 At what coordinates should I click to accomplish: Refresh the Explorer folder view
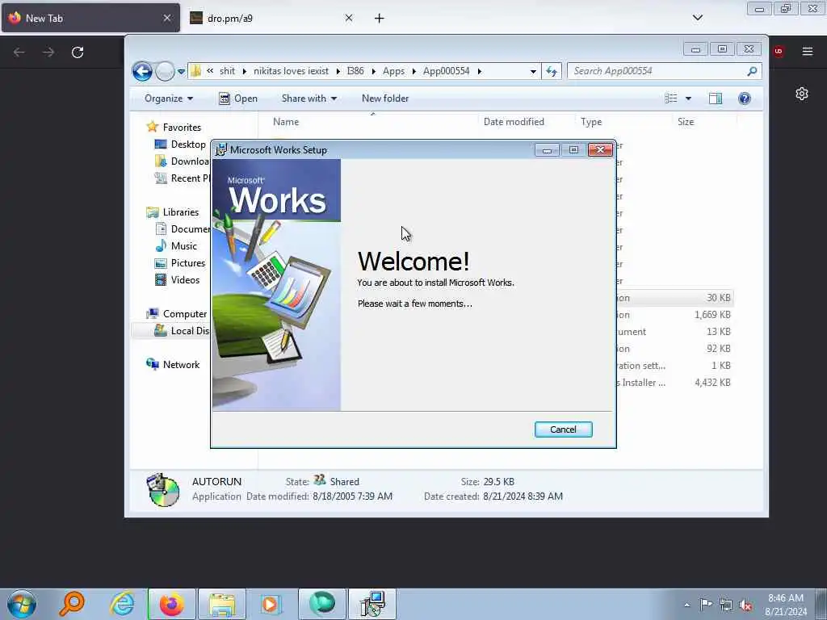[551, 71]
